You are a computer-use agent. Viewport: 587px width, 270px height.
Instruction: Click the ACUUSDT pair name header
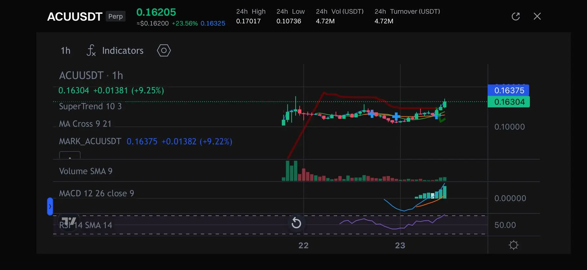click(x=75, y=17)
